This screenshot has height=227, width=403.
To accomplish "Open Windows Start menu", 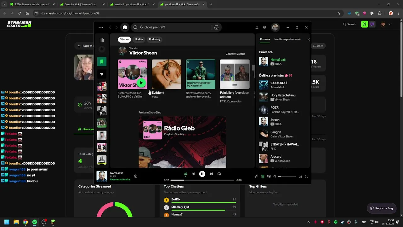I will tap(7, 222).
